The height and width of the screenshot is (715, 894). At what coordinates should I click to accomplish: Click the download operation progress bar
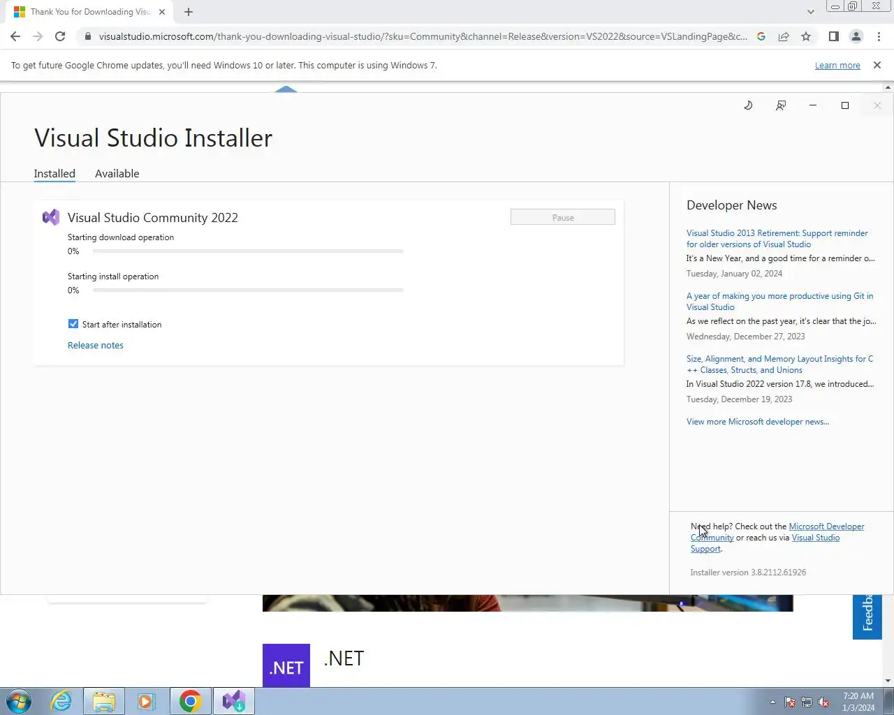click(248, 251)
